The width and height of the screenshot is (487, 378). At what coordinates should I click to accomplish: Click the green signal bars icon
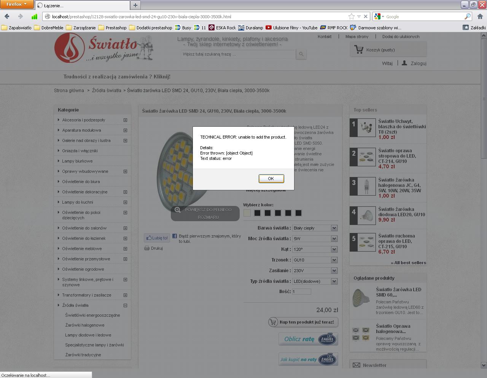[x=34, y=16]
